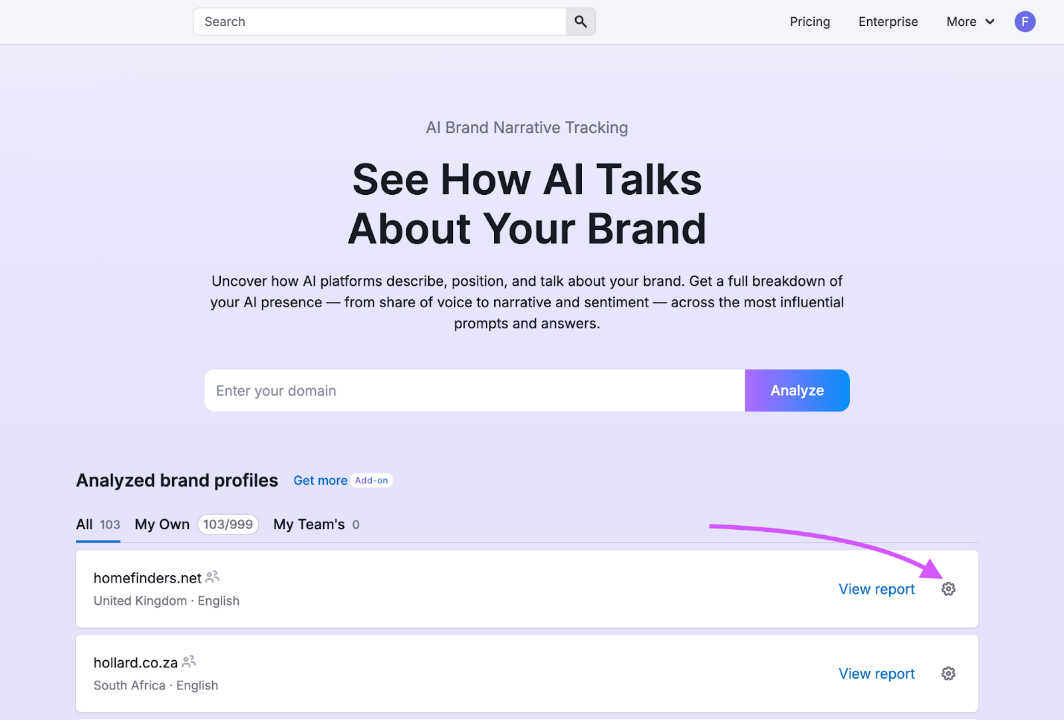The width and height of the screenshot is (1064, 720).
Task: Open the Get more add-on link
Action: (321, 480)
